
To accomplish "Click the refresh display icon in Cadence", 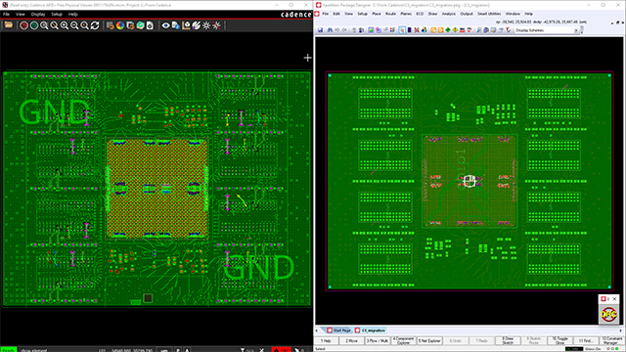I will coord(95,25).
